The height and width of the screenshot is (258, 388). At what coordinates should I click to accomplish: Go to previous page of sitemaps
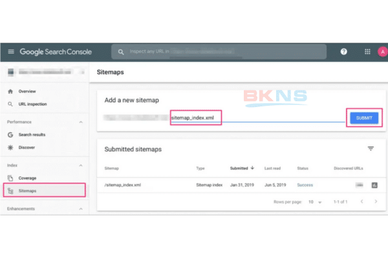[x=361, y=201]
